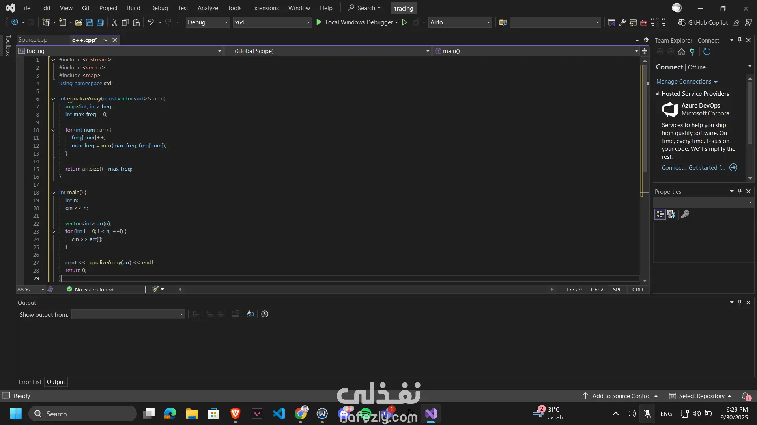The width and height of the screenshot is (757, 425).
Task: Open the Extensions menu
Action: point(265,8)
